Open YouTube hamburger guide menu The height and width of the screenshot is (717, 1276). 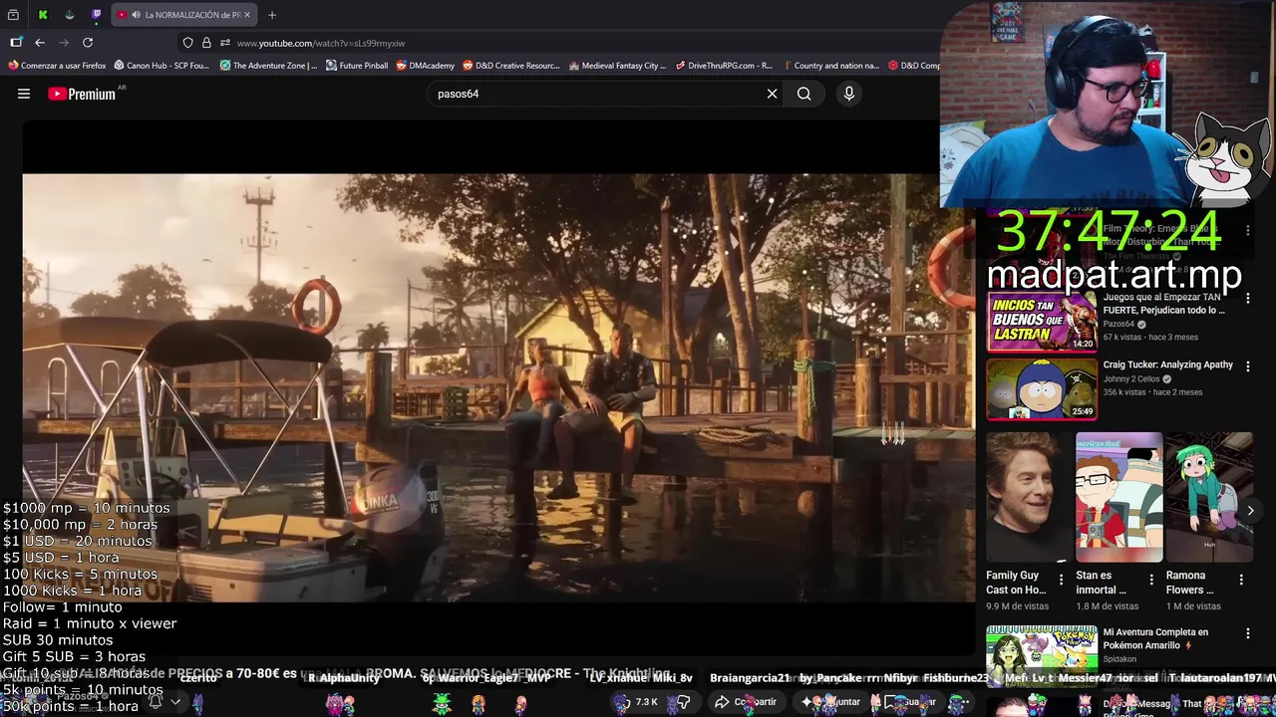point(24,94)
